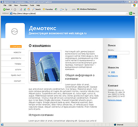The width and height of the screenshot is (138, 127).
Task: Click the Демотекс site title
Action: click(x=42, y=28)
